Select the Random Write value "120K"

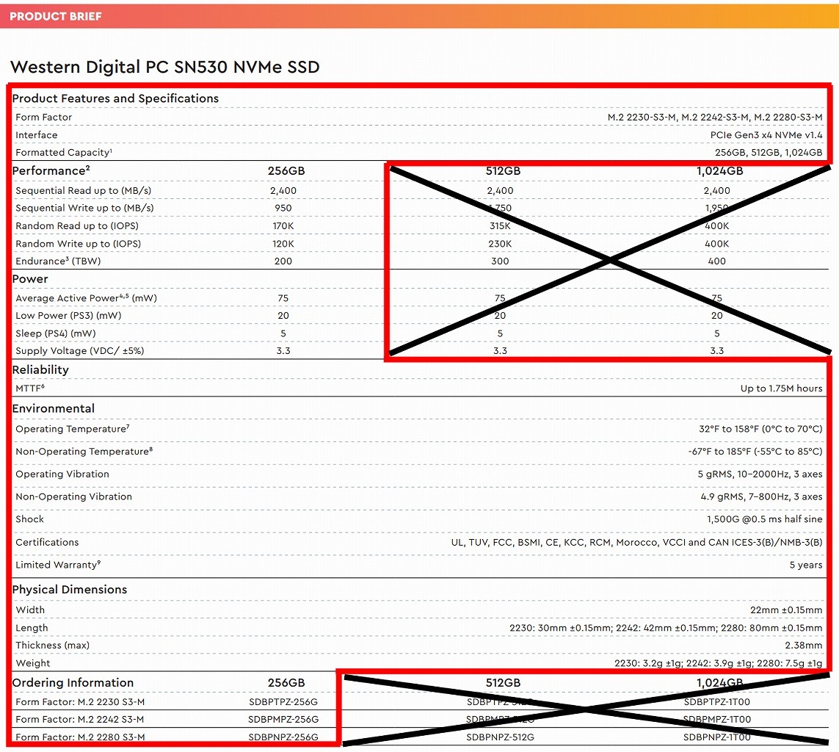[x=283, y=244]
